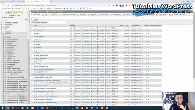Expand the test database node
Image resolution: width=195 pixels, height=110 pixels.
click(x=2, y=29)
